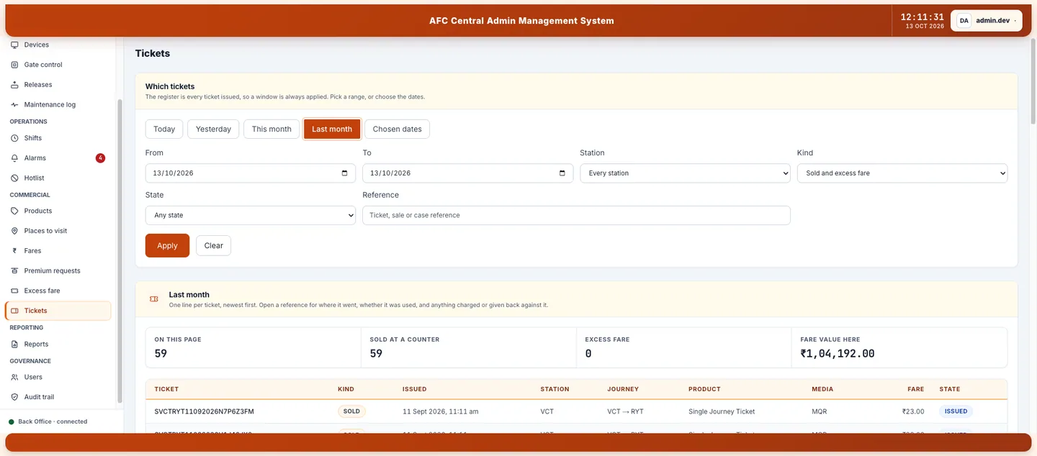Click the Shifts clock icon

click(14, 138)
